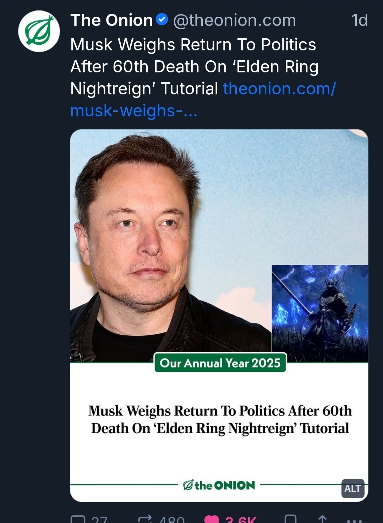Click the 1d post timestamp
Viewport: 383px width, 523px height.
359,20
